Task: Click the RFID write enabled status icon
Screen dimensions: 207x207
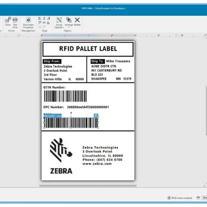Action: pyautogui.click(x=169, y=198)
